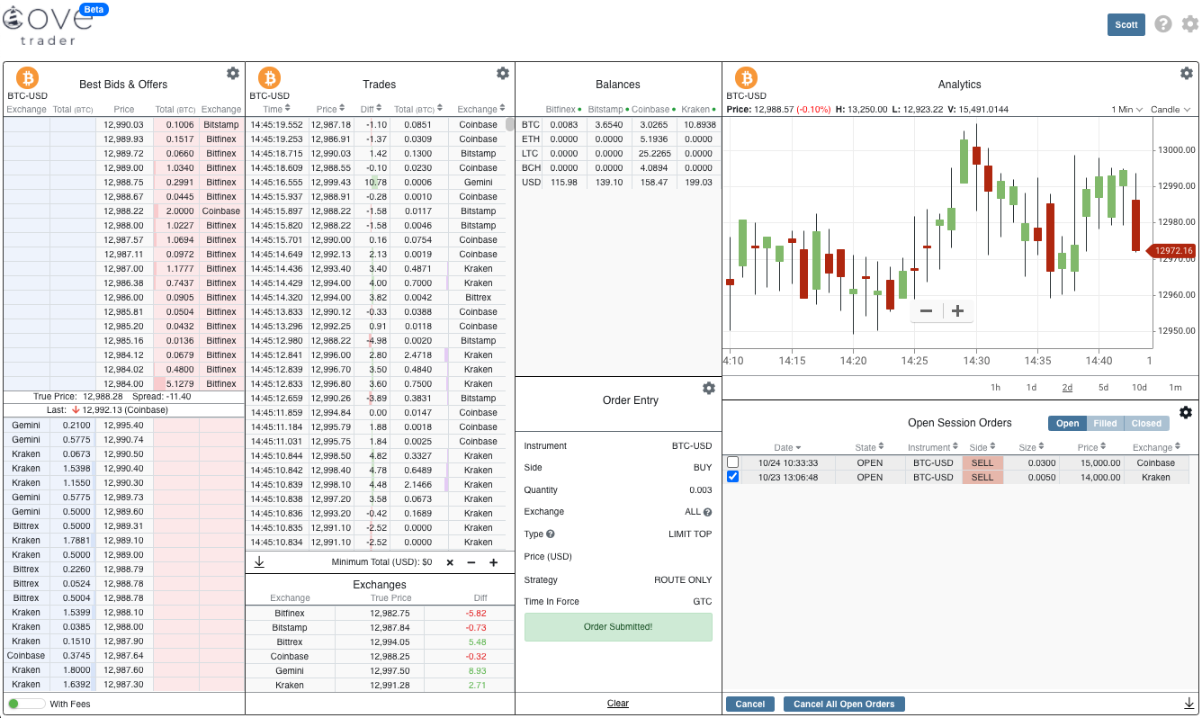1202x718 pixels.
Task: Open the Open Session Orders settings gear
Action: click(x=1186, y=412)
